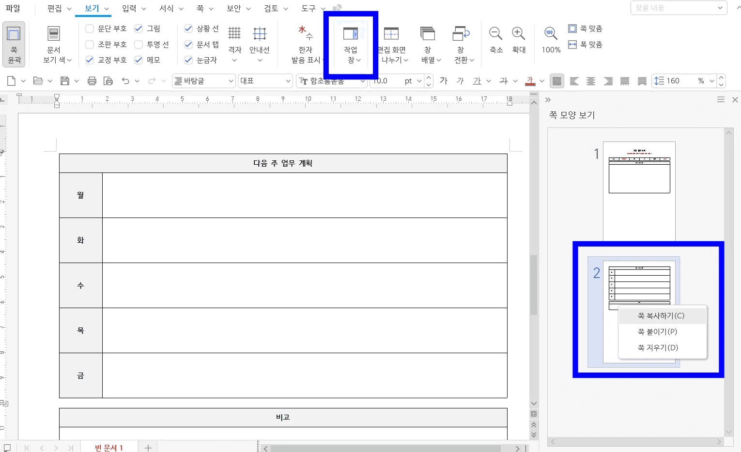
Task: Click the center align paragraph icon
Action: click(x=591, y=81)
